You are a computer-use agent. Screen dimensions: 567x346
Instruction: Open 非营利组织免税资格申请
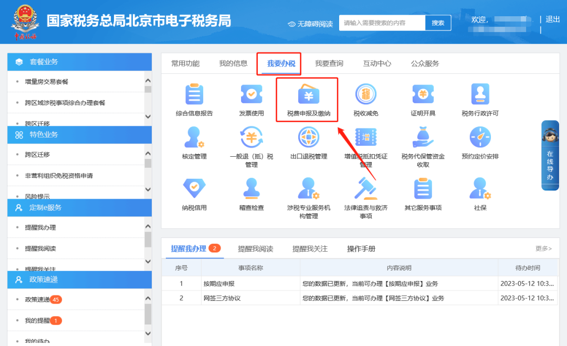pos(59,176)
